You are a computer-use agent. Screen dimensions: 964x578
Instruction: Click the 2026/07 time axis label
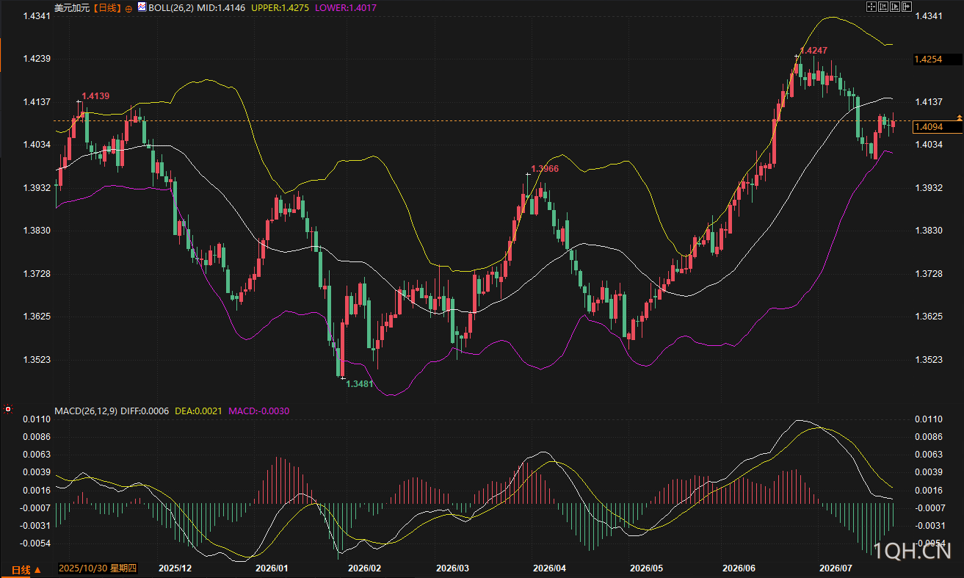click(x=835, y=568)
